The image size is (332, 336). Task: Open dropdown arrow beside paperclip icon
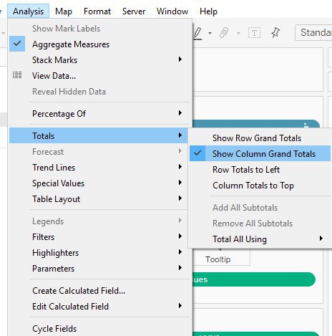click(x=238, y=33)
